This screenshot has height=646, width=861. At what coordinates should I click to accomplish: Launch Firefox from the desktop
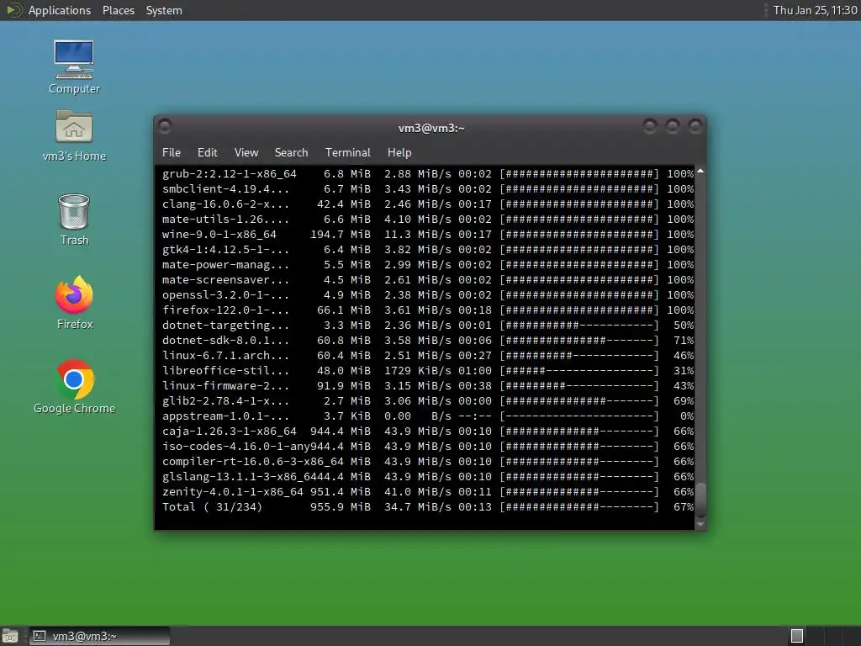coord(74,303)
